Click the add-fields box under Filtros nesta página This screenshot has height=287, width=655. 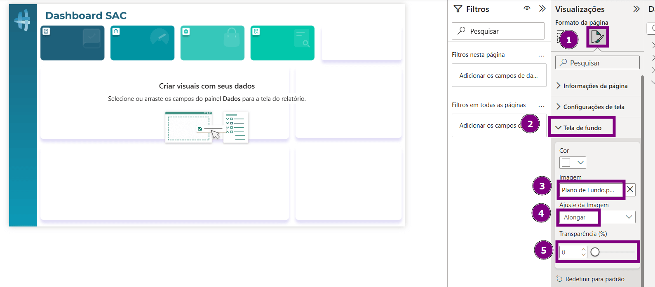499,75
